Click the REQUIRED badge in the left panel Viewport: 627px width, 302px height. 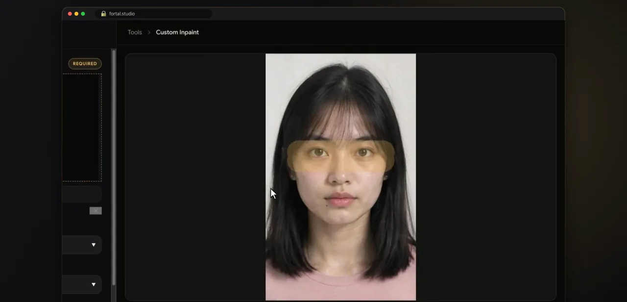tap(85, 64)
